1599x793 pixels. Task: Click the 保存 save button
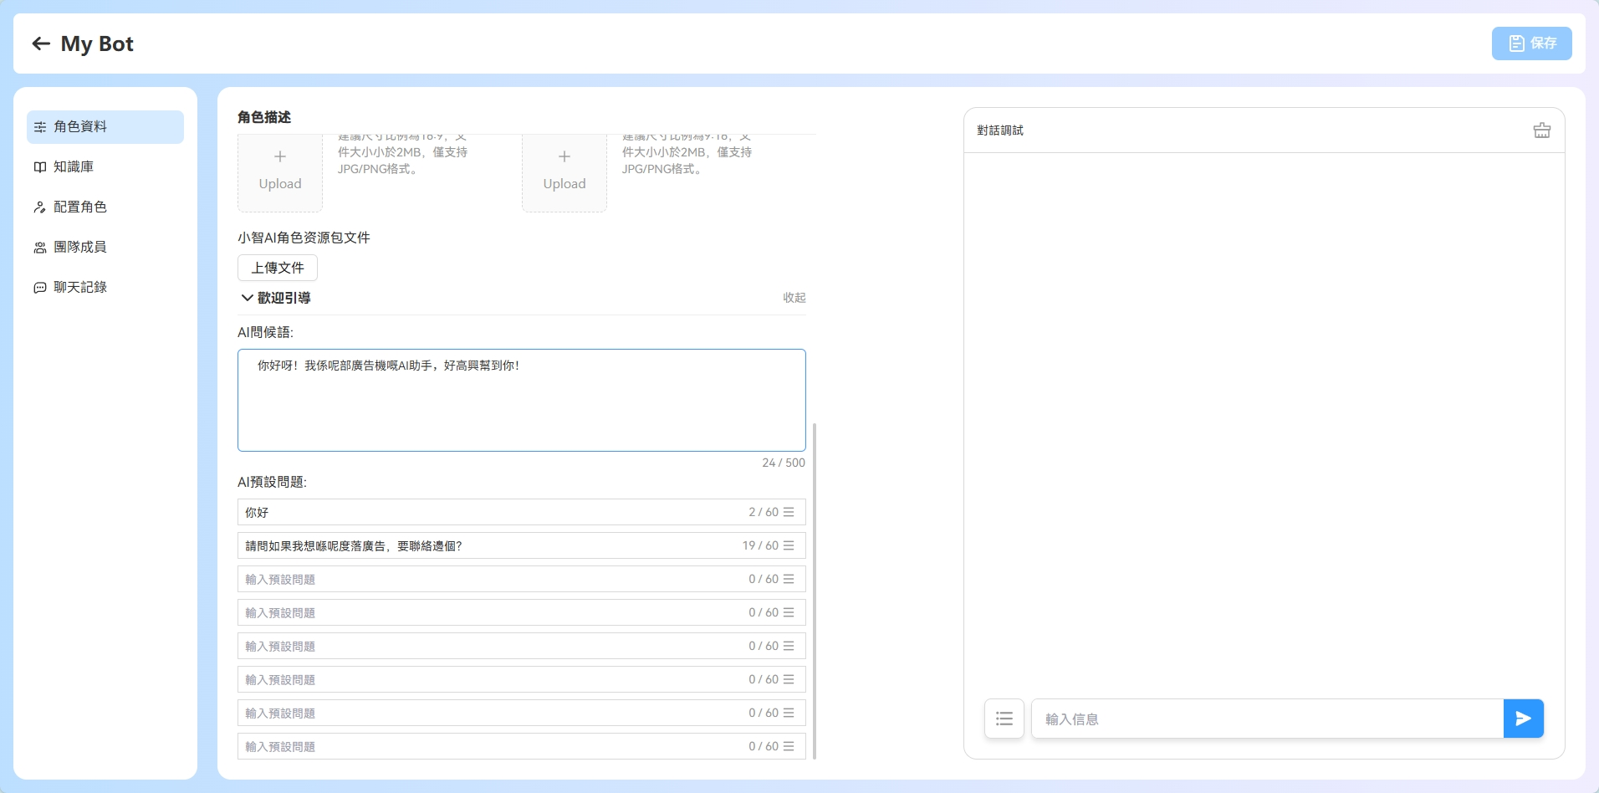pos(1531,43)
